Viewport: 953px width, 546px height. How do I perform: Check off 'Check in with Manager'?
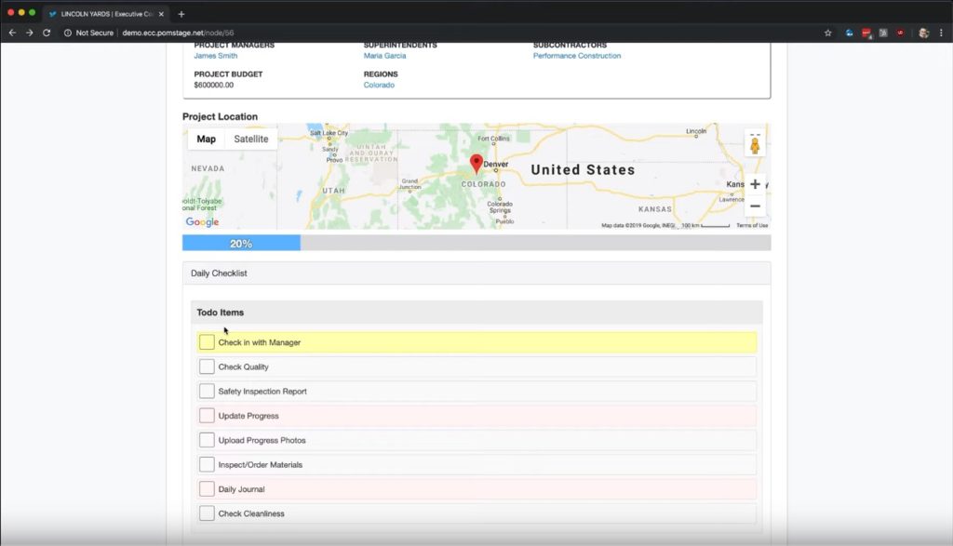207,342
